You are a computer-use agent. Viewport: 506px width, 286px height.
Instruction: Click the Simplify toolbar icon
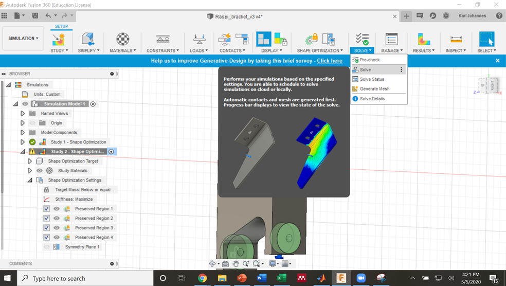(x=88, y=40)
